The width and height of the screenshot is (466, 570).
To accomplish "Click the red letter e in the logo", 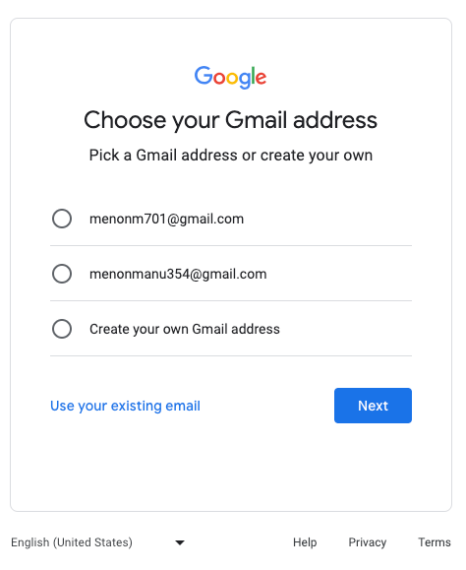I will tap(262, 78).
